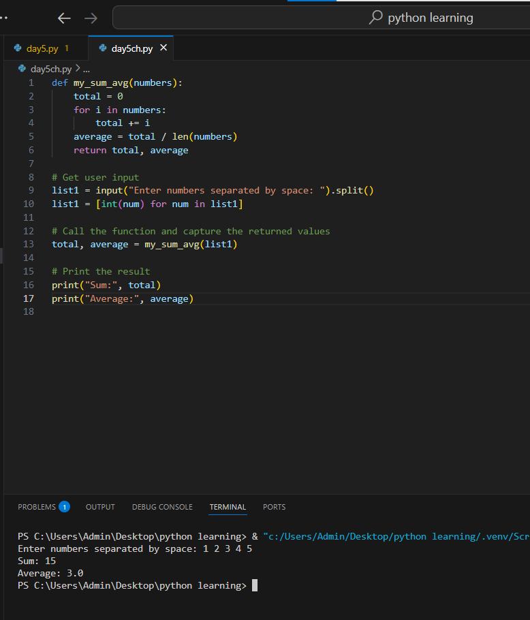Go forward with the right arrow
This screenshot has height=620, width=530.
(x=91, y=18)
